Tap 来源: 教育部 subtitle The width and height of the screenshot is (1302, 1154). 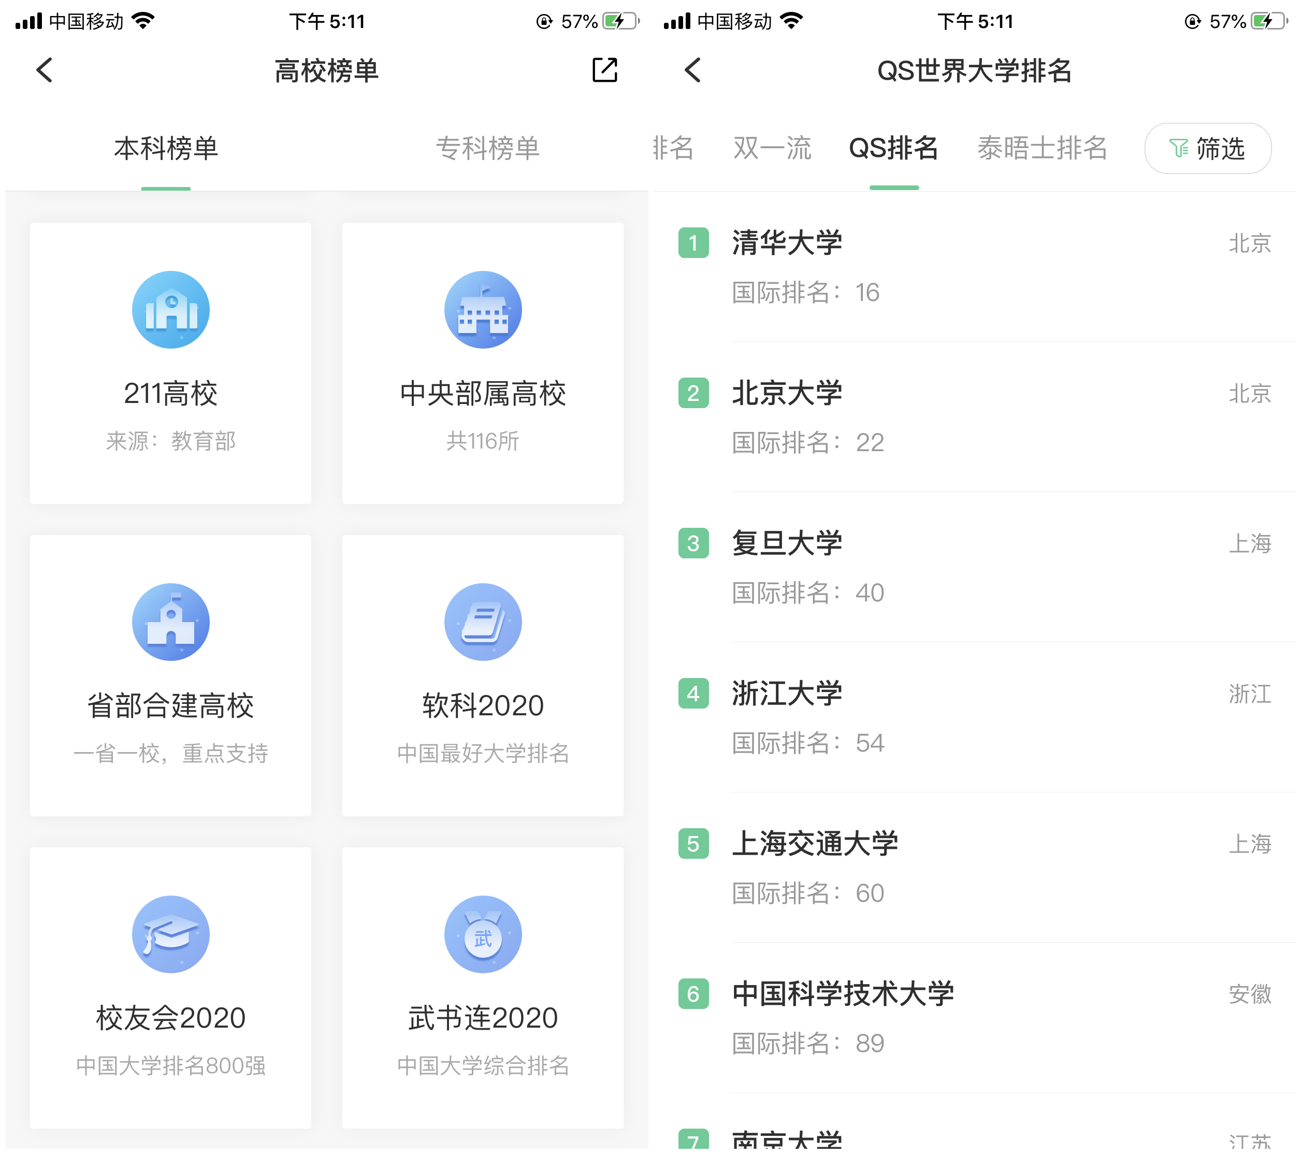coord(171,441)
